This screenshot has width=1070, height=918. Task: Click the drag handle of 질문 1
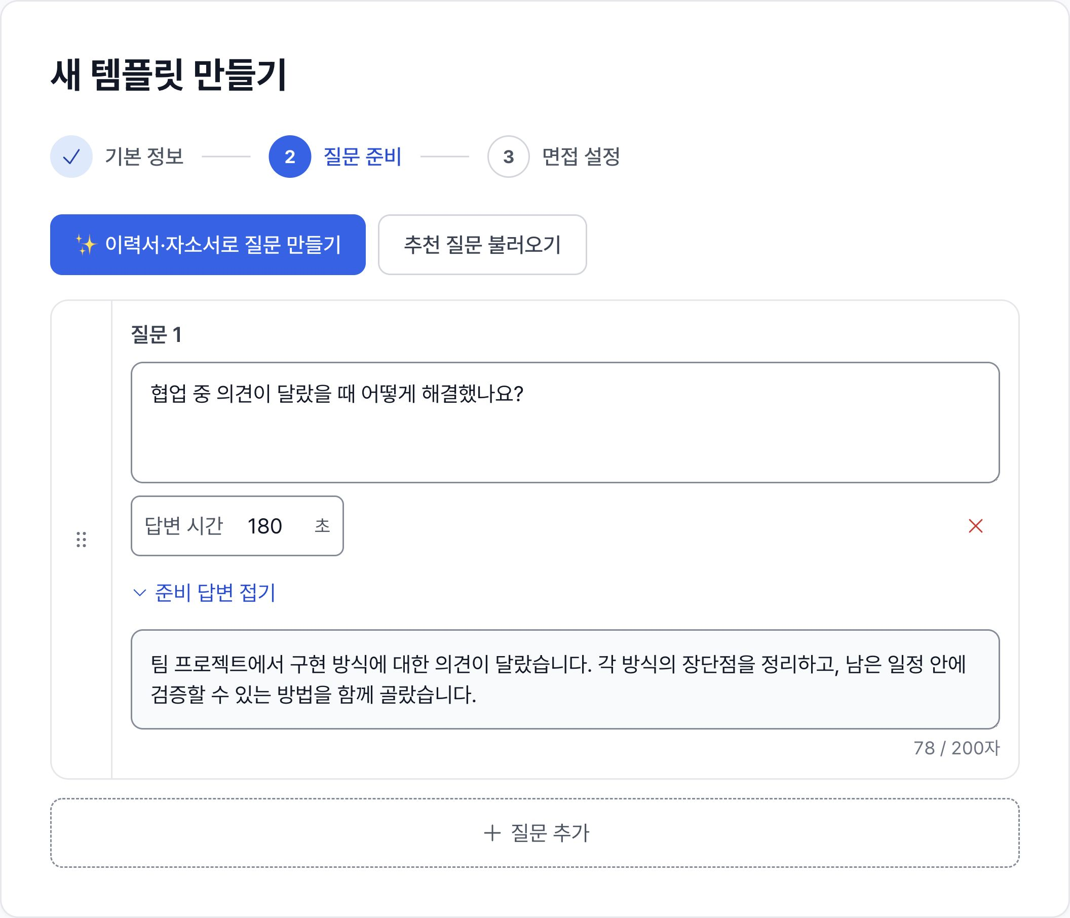click(x=81, y=539)
